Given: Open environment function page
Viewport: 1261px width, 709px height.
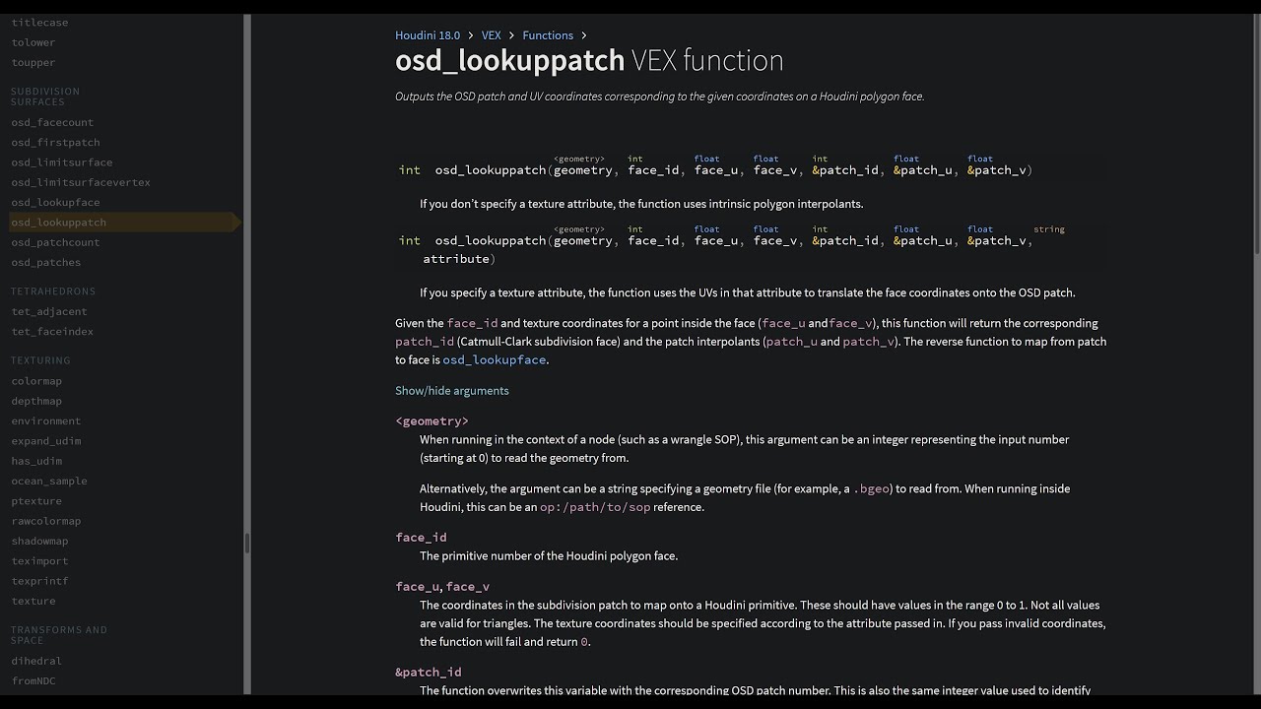Looking at the screenshot, I should click(x=46, y=421).
